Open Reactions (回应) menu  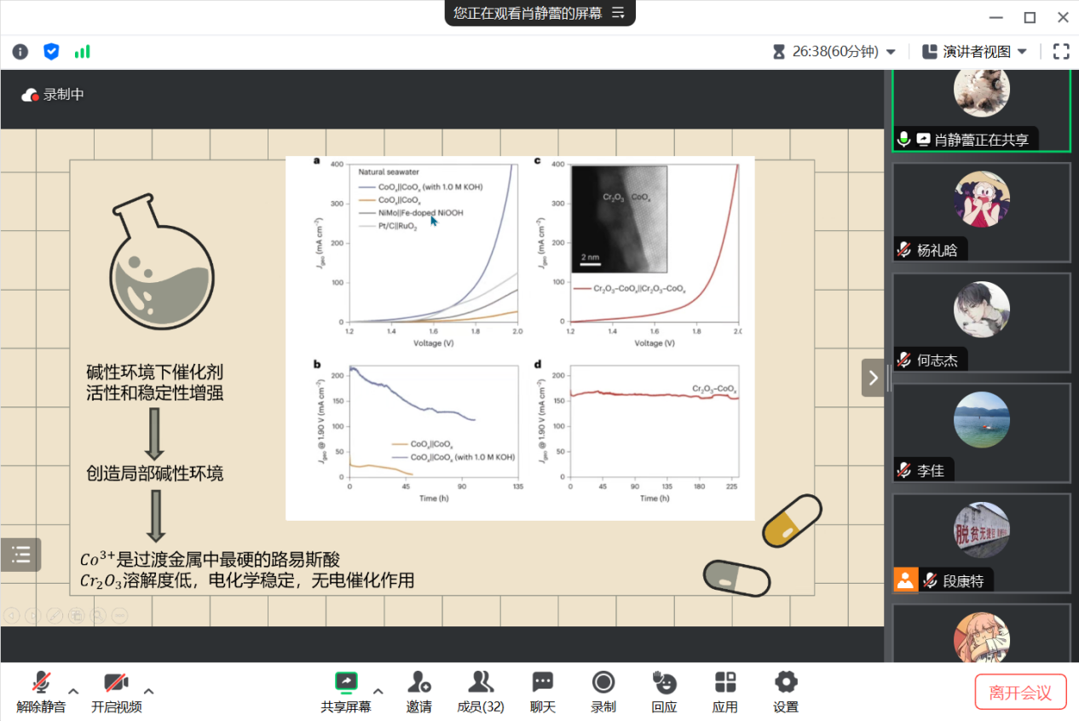click(664, 691)
